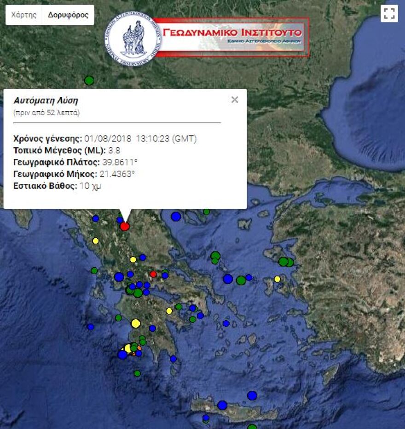
Task: Click the fullscreen icon in top right corner
Action: tap(390, 14)
